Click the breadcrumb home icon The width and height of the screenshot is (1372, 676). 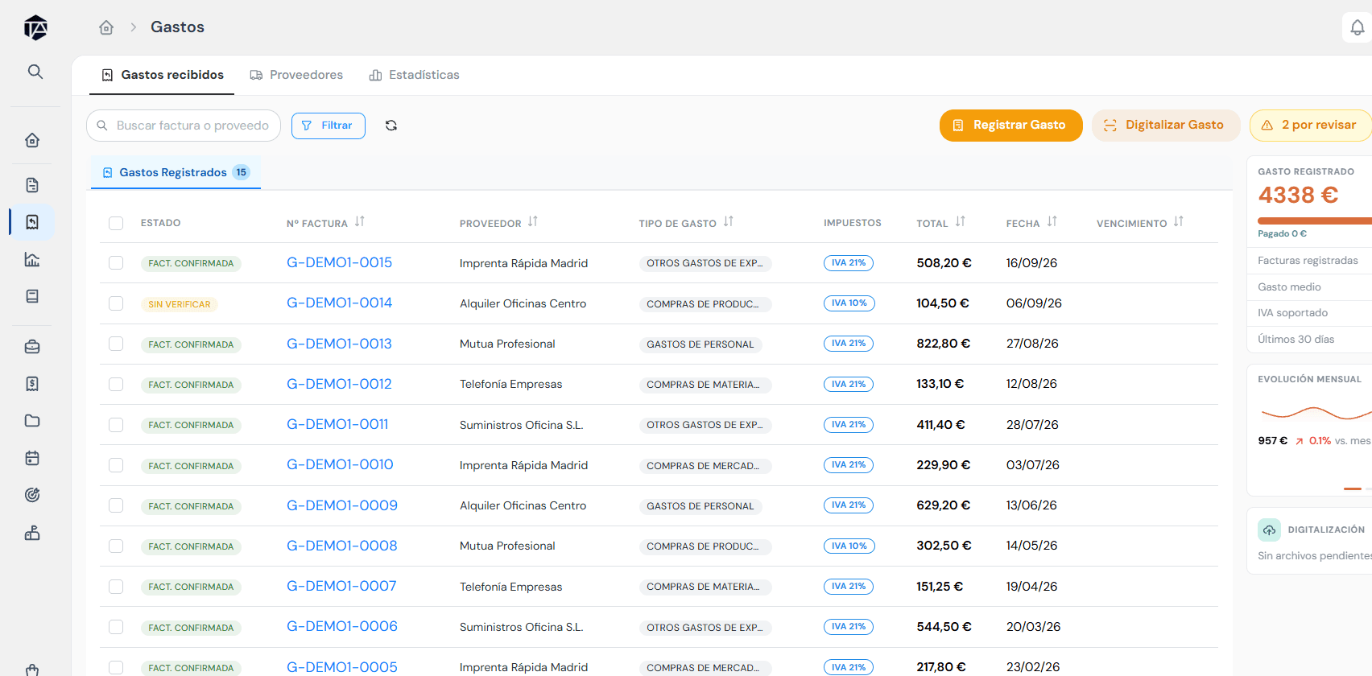click(x=106, y=27)
